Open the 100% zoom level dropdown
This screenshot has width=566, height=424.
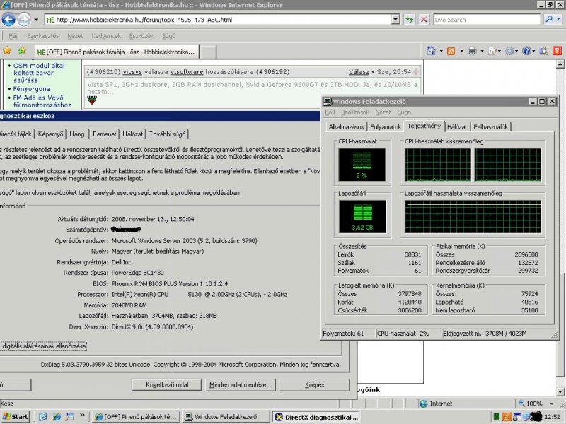552,404
